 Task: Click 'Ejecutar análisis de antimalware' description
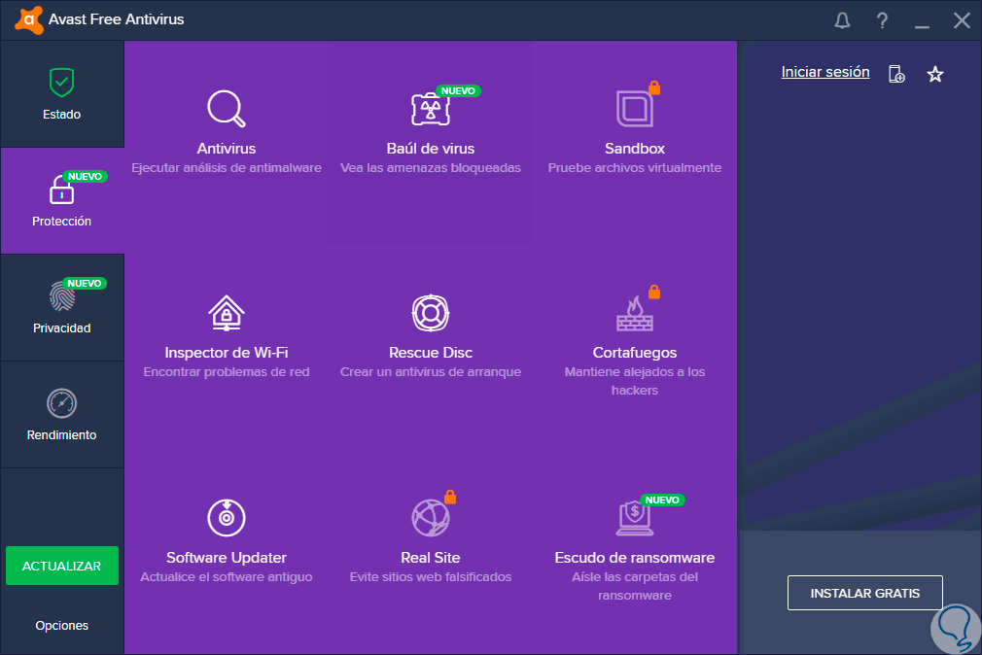(227, 168)
